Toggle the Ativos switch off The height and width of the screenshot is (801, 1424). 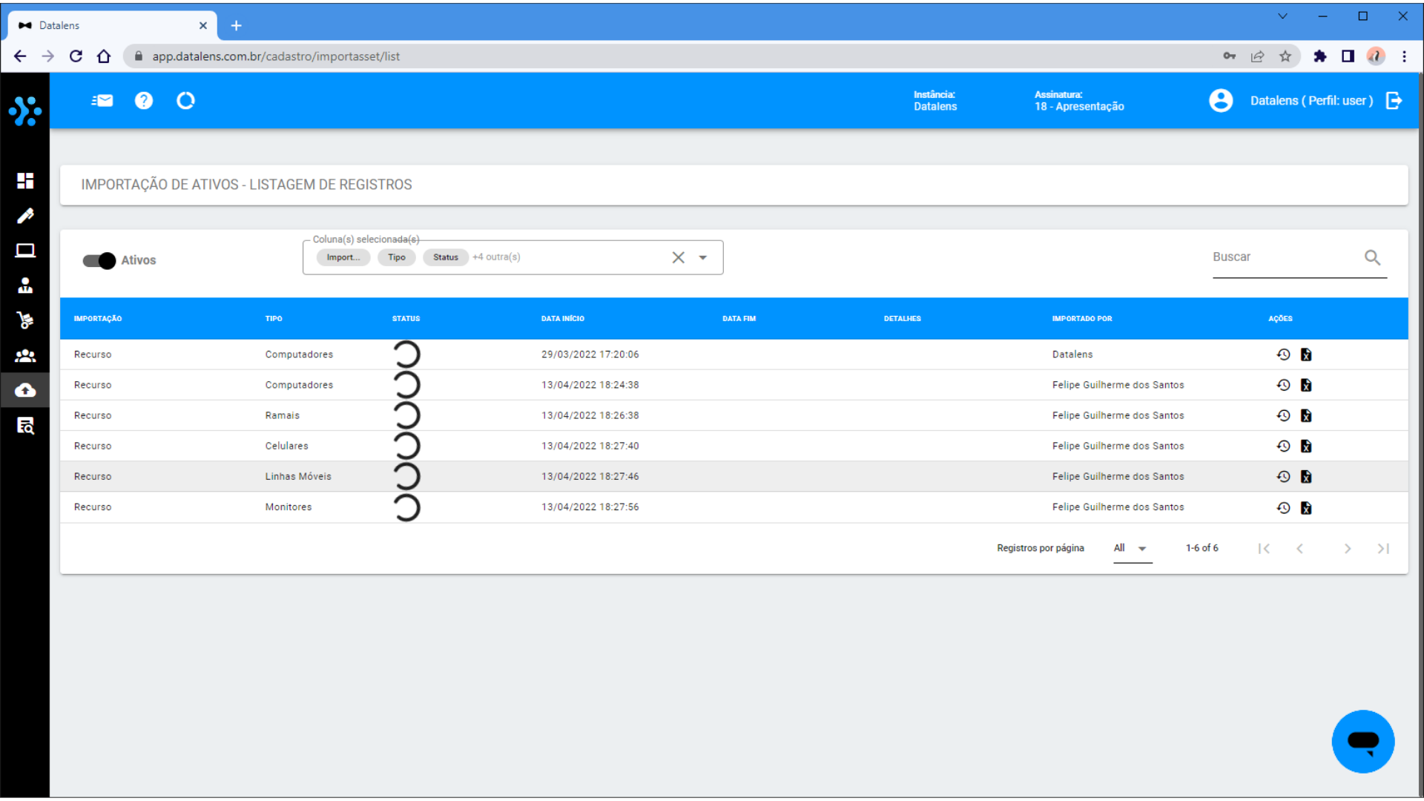pyautogui.click(x=99, y=260)
